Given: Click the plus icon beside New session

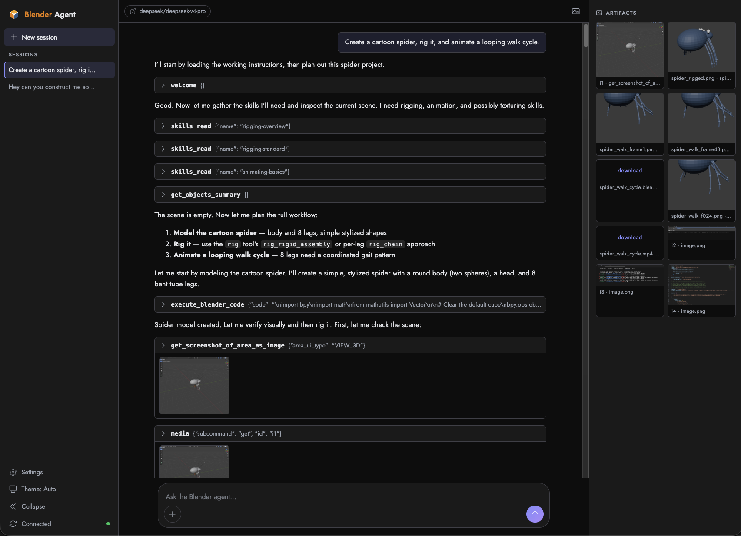Looking at the screenshot, I should [14, 37].
